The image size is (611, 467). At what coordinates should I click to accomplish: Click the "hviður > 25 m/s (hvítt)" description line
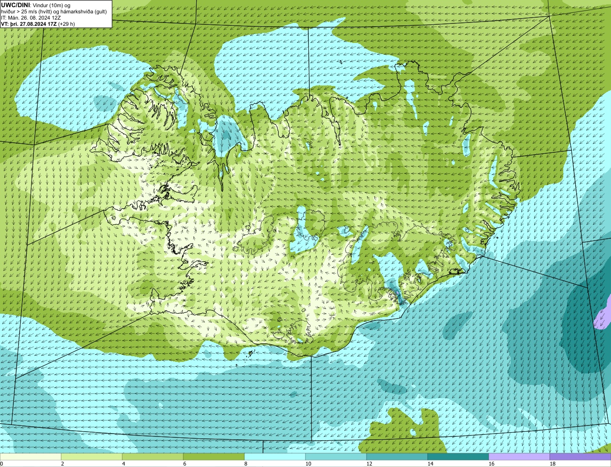pos(53,11)
